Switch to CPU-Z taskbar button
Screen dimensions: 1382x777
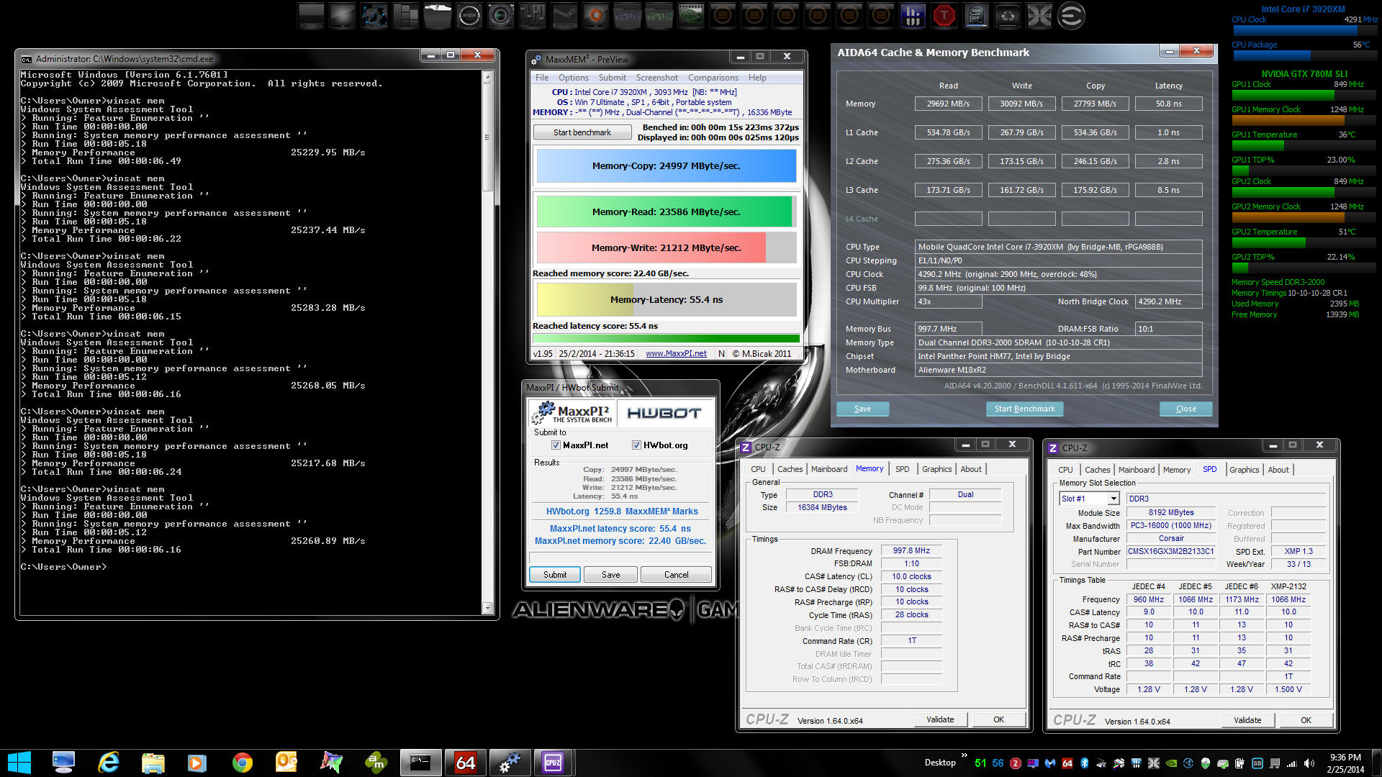point(553,763)
